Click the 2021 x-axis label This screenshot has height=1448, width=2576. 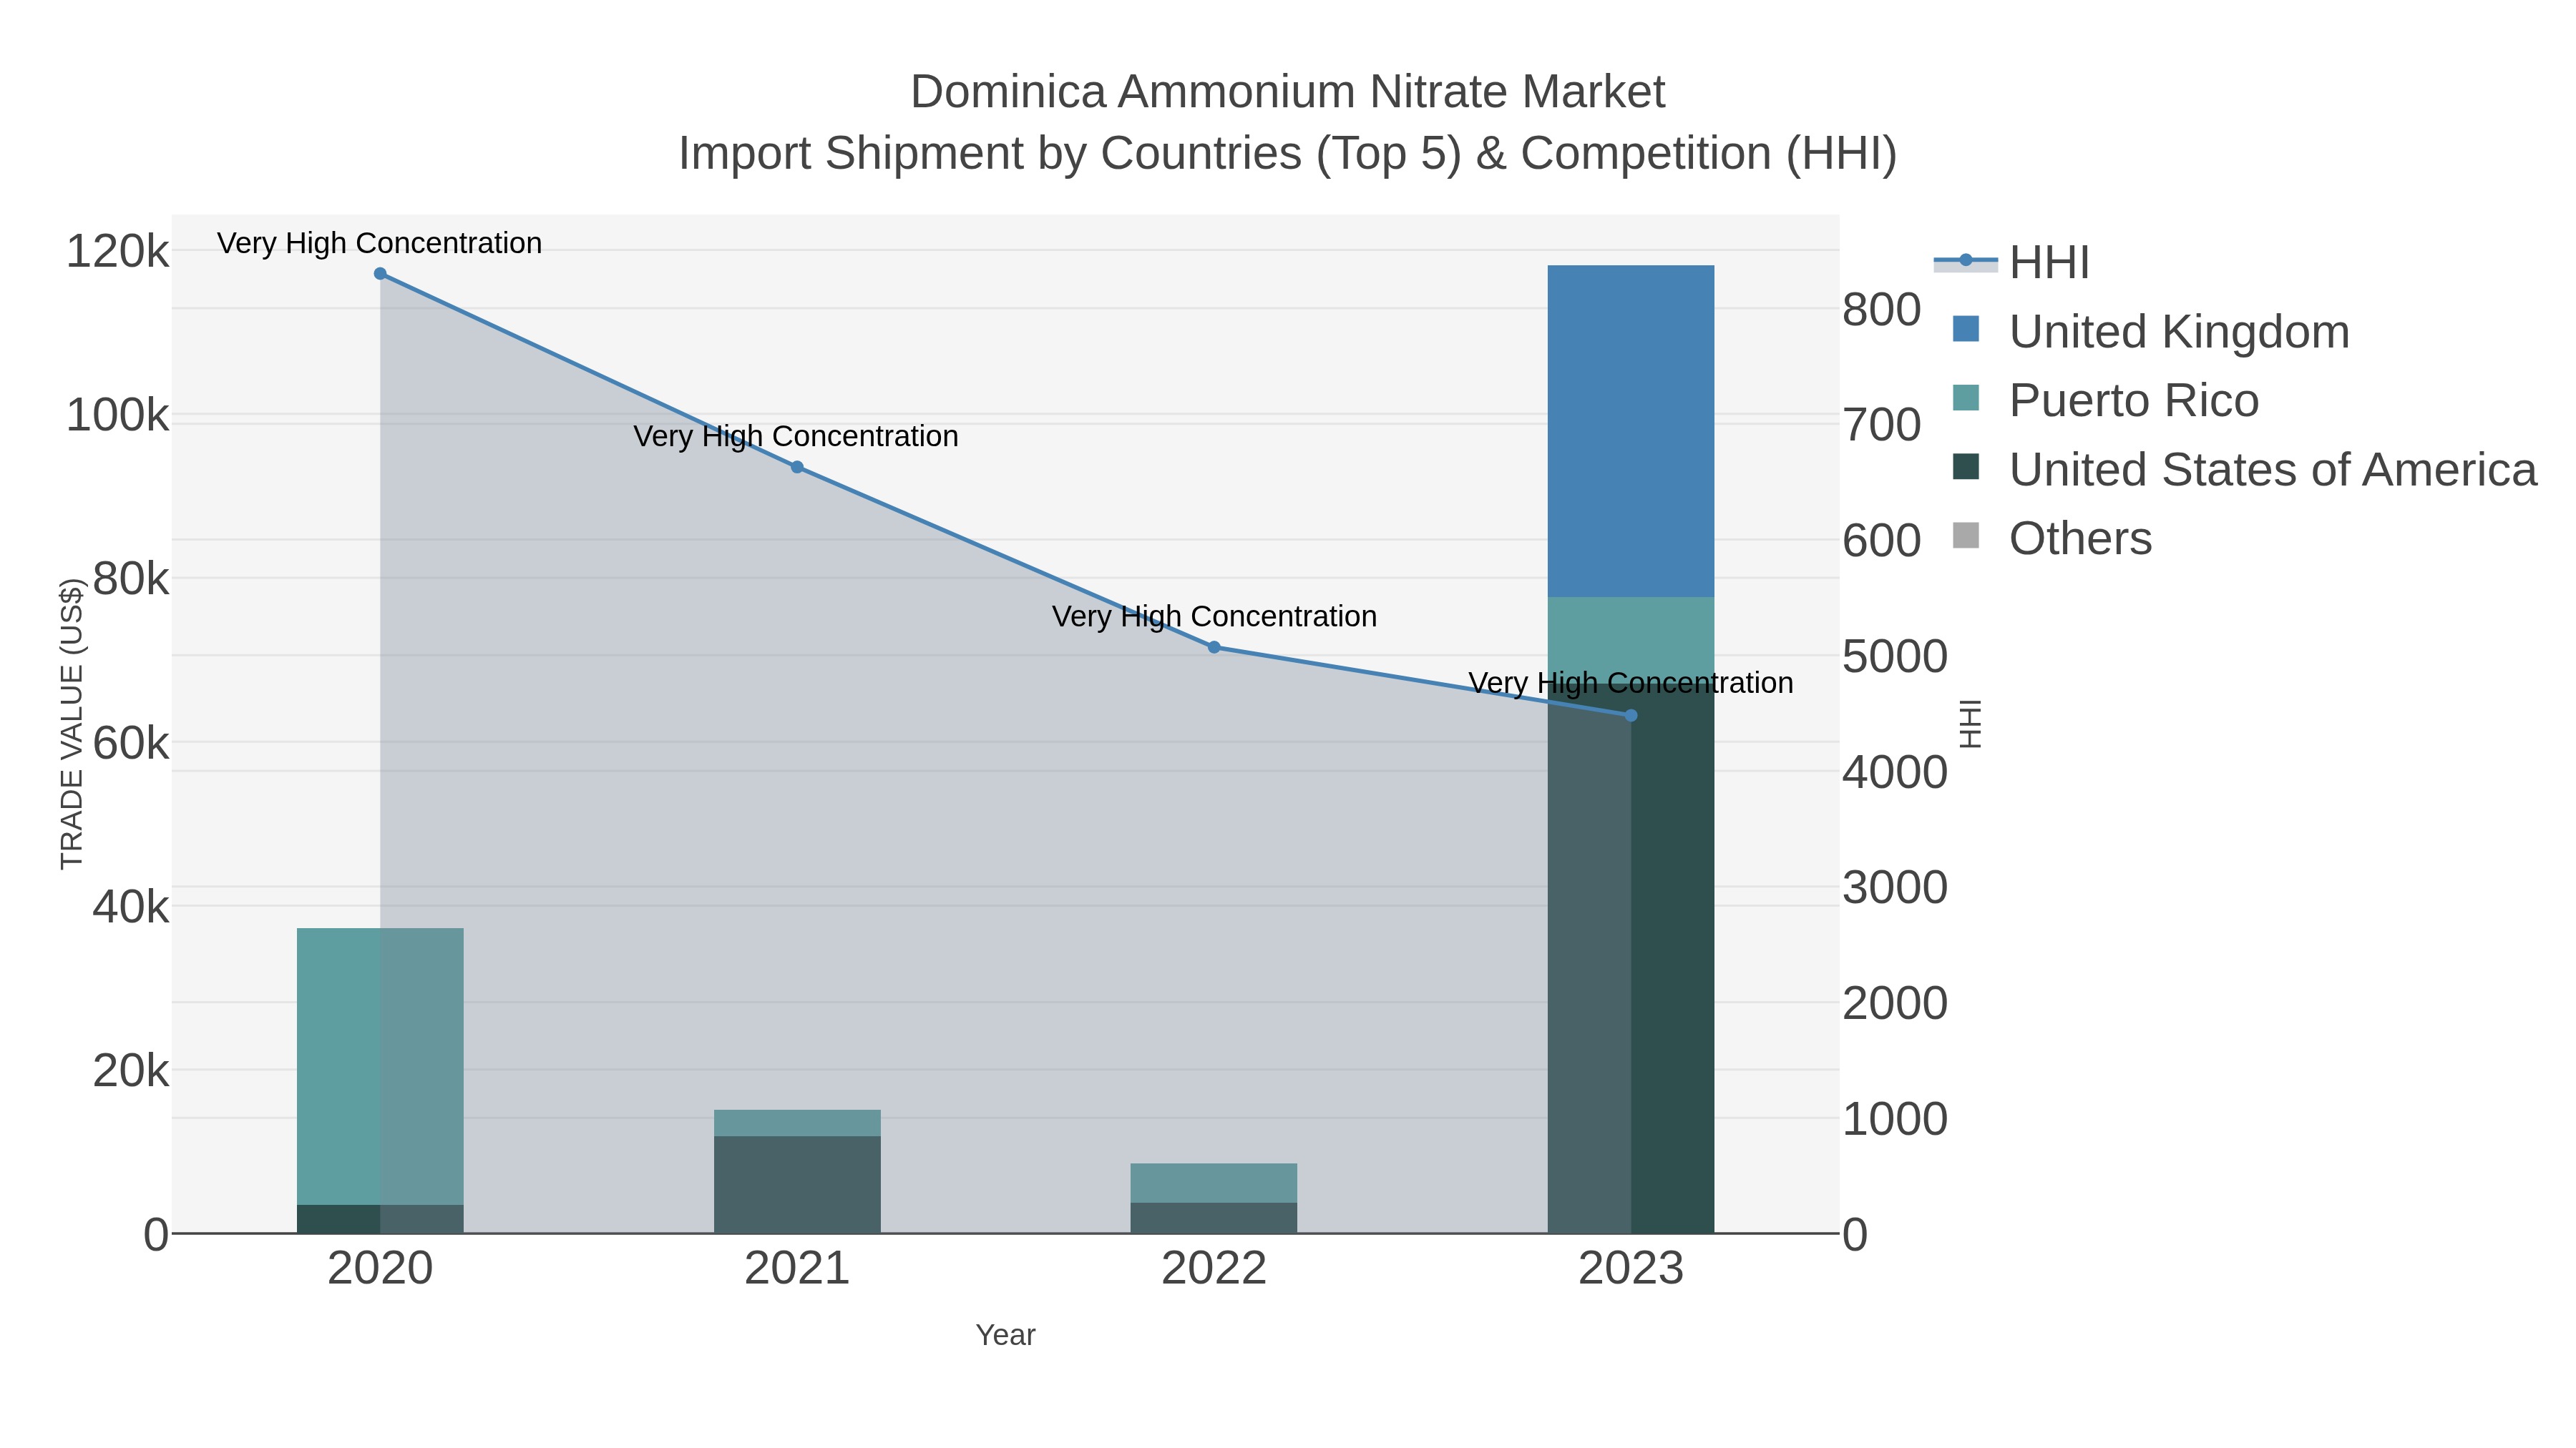(797, 1269)
